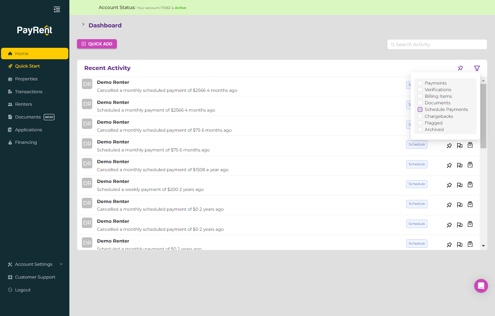Click Schedule tag on weekly $200 payment
Image resolution: width=495 pixels, height=316 pixels.
(x=417, y=184)
